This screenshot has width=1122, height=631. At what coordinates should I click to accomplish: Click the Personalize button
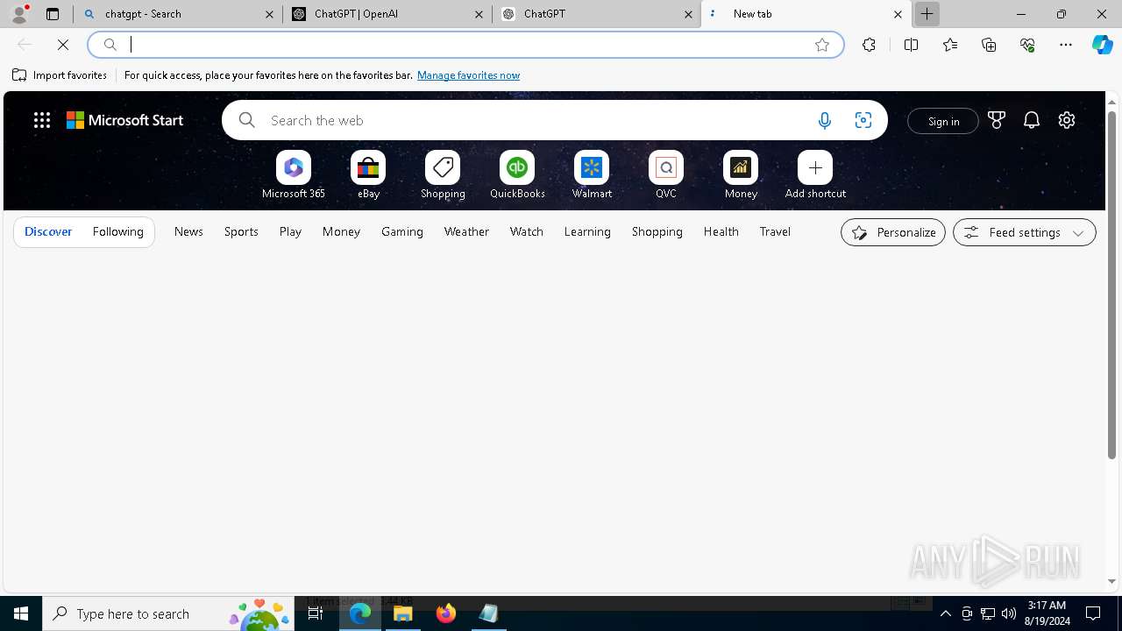pyautogui.click(x=893, y=232)
